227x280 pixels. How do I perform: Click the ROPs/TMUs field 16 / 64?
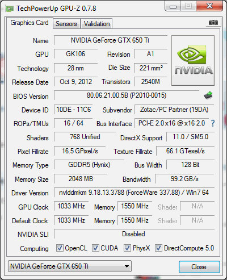click(x=73, y=123)
